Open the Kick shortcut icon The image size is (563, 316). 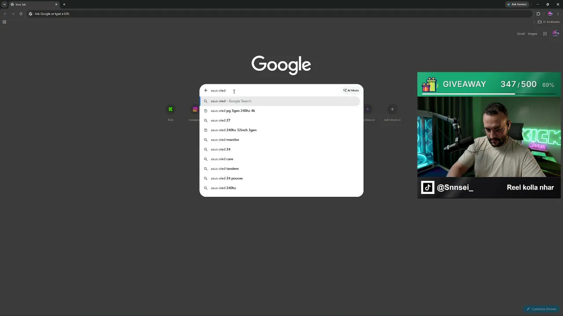(171, 109)
